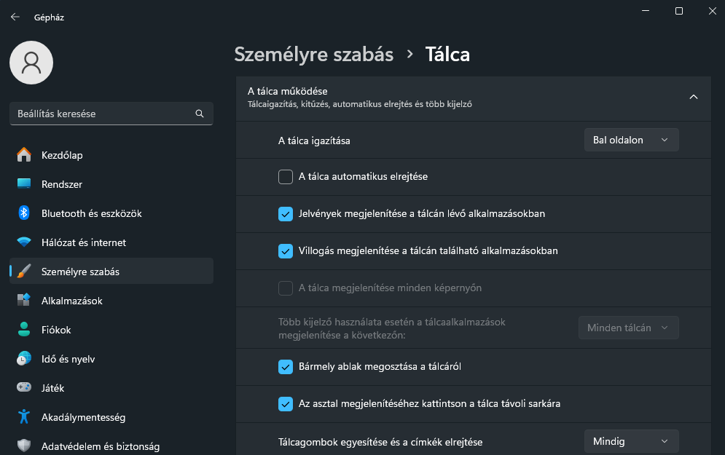The height and width of the screenshot is (455, 725).
Task: Collapse A tálca működése section
Action: click(x=694, y=97)
